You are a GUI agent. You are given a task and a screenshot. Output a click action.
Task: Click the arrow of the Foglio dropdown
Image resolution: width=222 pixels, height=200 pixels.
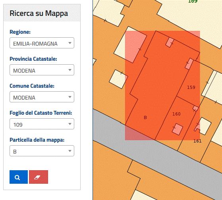click(70, 124)
